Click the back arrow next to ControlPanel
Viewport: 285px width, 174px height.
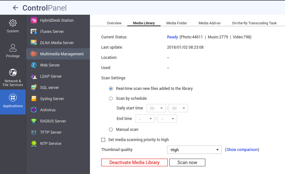[15, 8]
